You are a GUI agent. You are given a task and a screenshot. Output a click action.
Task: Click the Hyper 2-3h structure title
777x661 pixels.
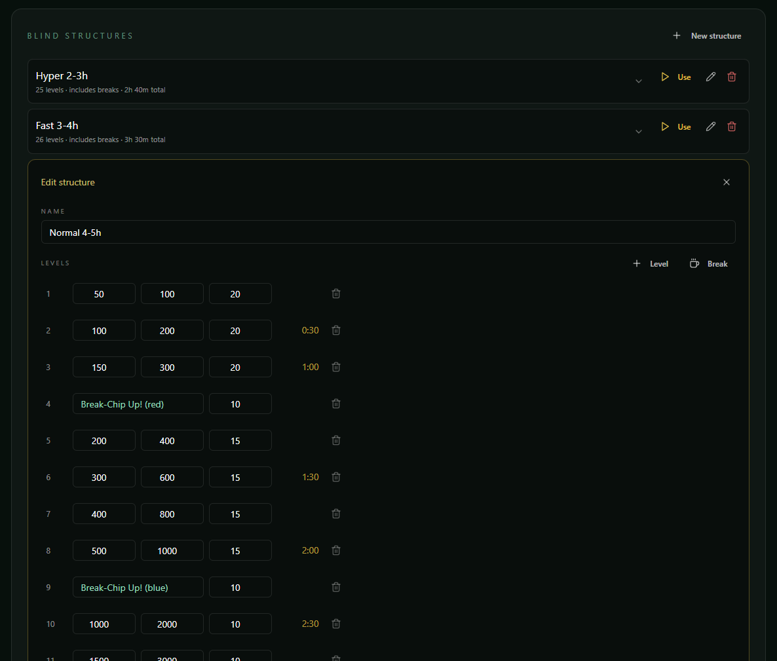pyautogui.click(x=62, y=76)
